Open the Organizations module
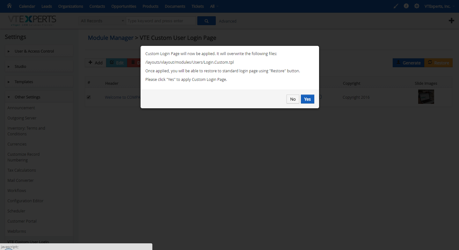The height and width of the screenshot is (250, 459). coord(70,6)
